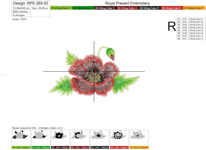Select sequence thumbnail 03 N:03

coord(60,139)
